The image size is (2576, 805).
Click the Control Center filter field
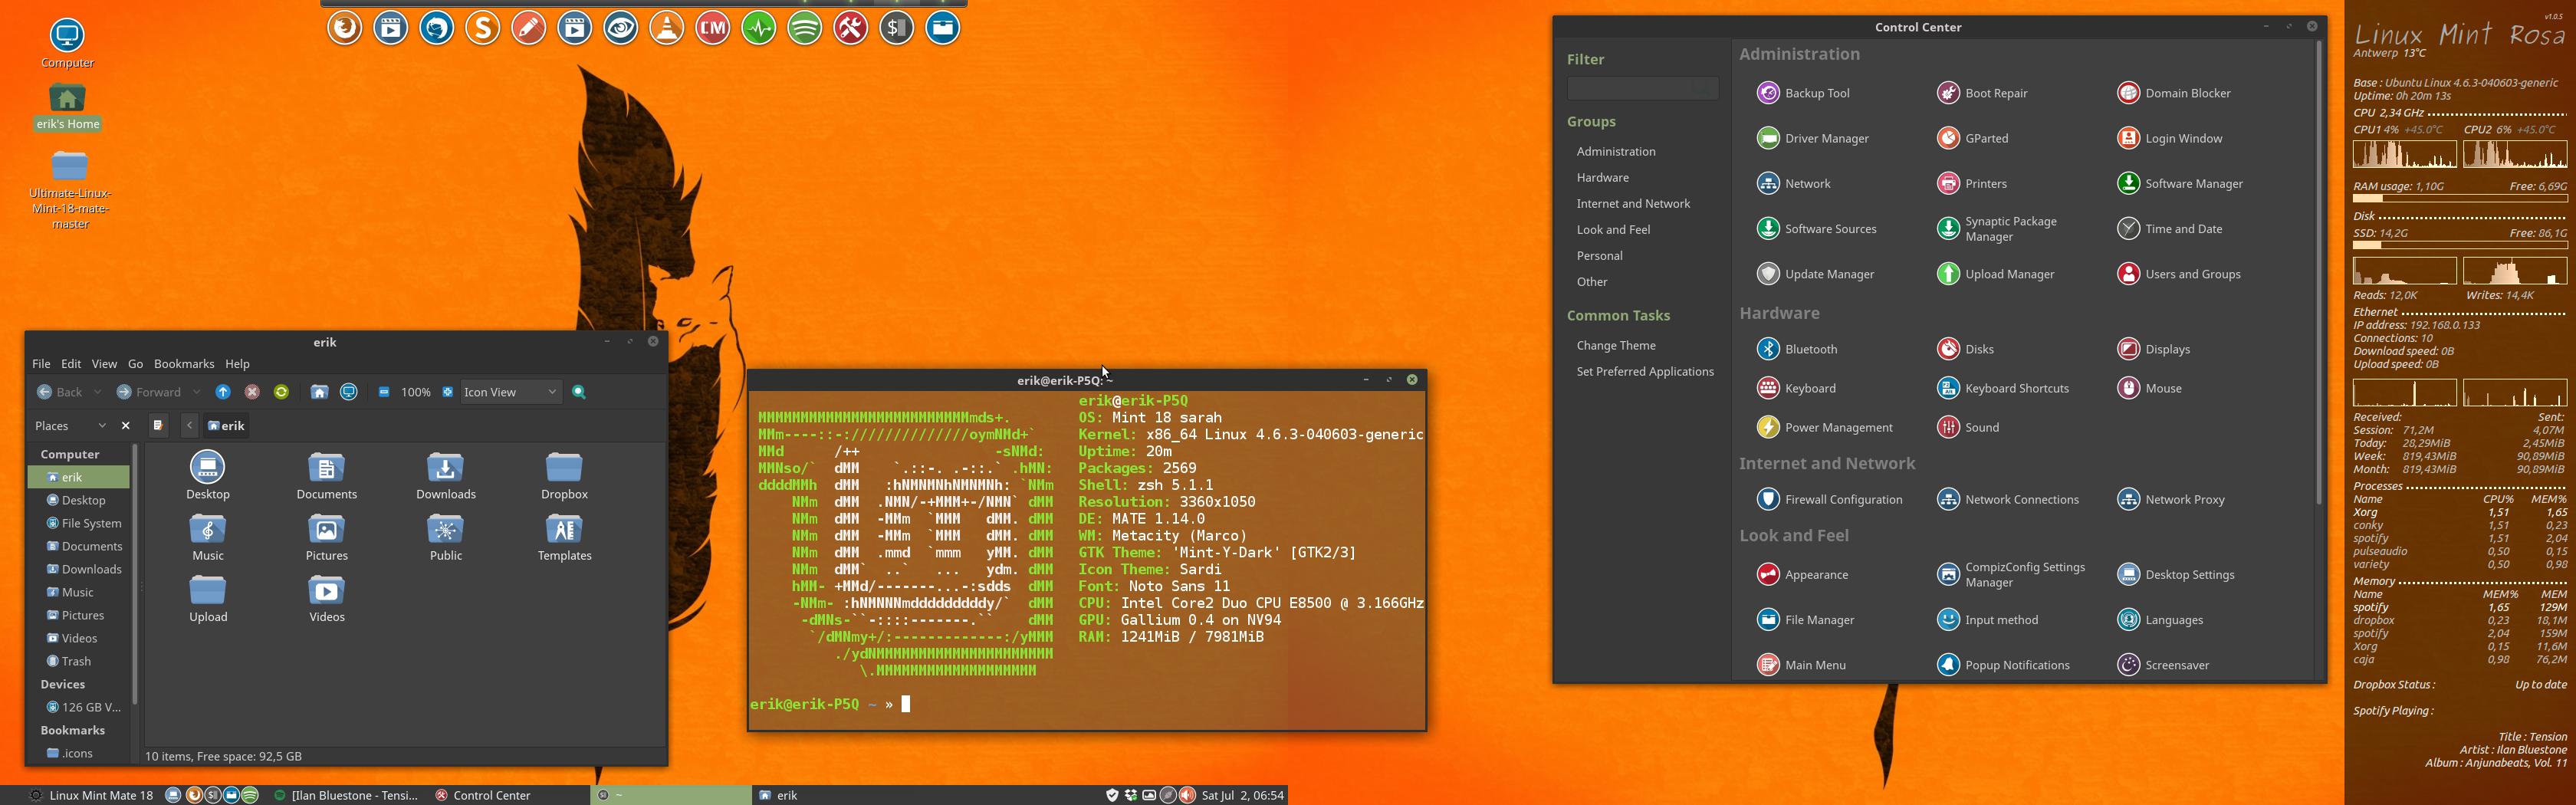[1642, 89]
